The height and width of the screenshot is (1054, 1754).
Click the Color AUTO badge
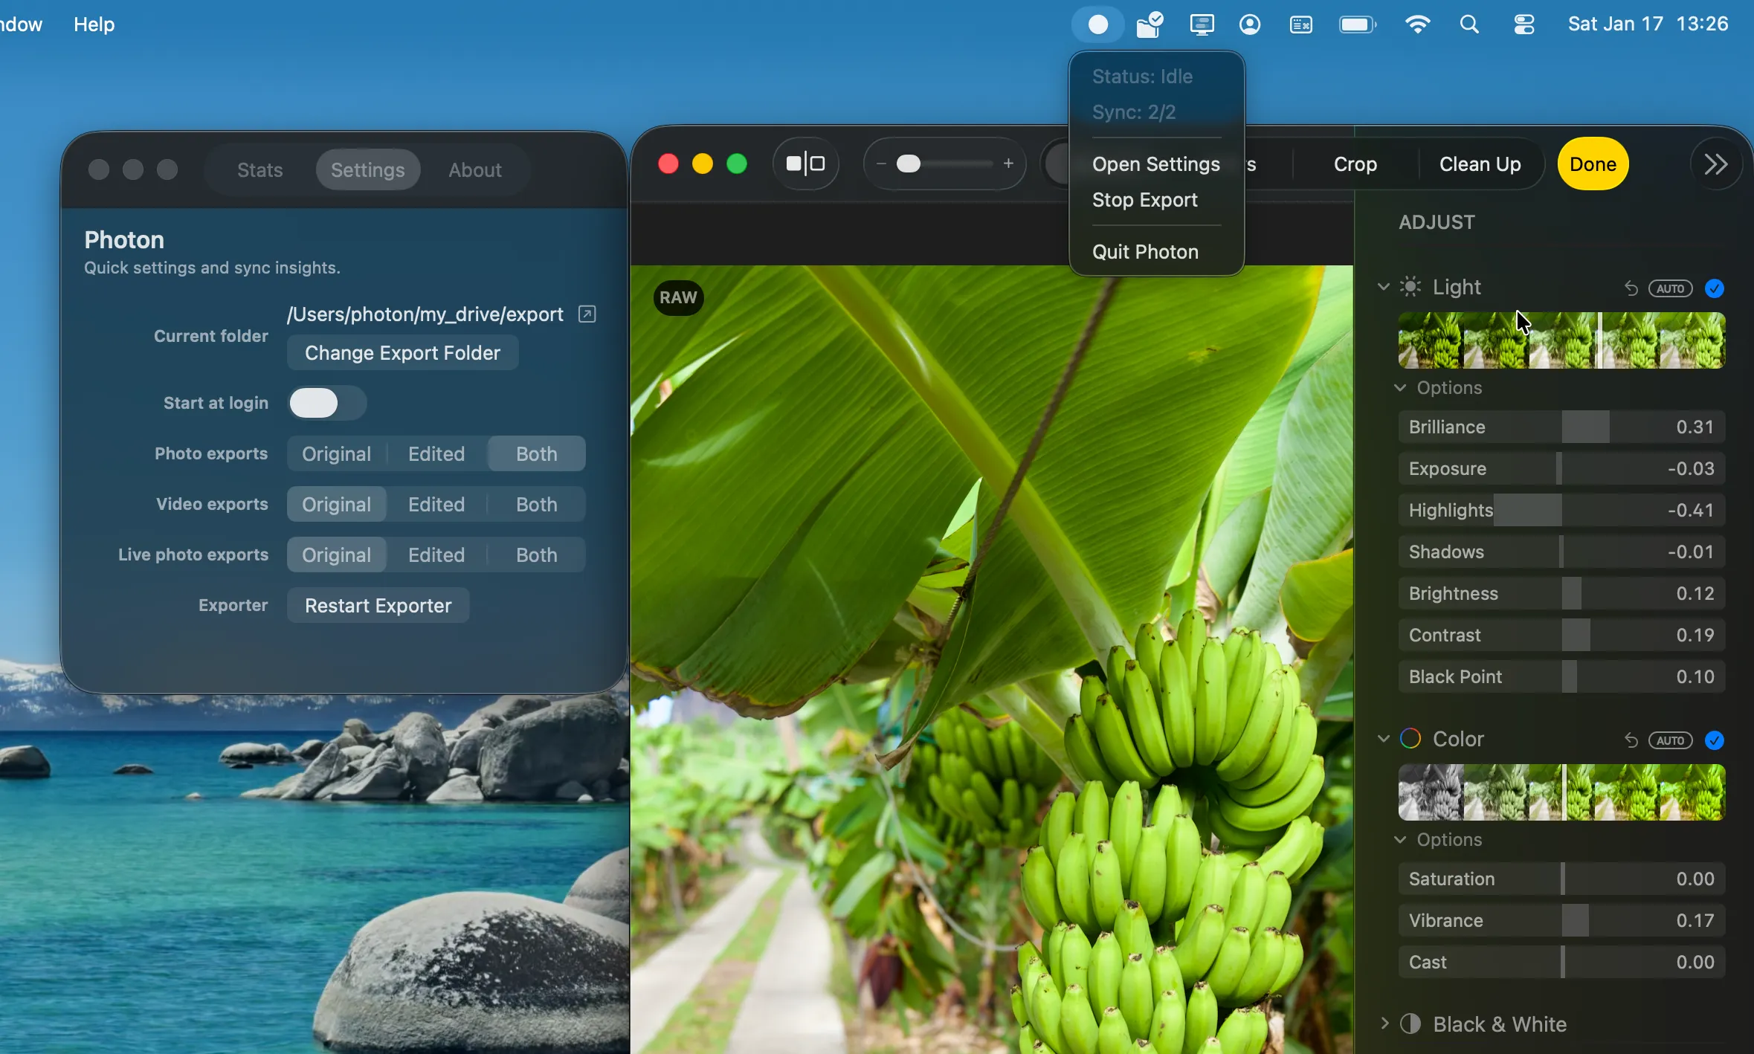tap(1670, 740)
